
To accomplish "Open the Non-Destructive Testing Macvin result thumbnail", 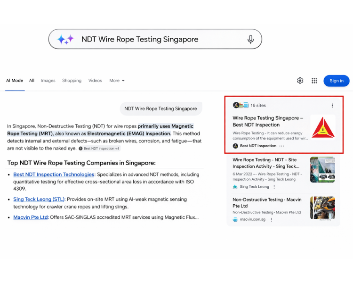I will 322,208.
